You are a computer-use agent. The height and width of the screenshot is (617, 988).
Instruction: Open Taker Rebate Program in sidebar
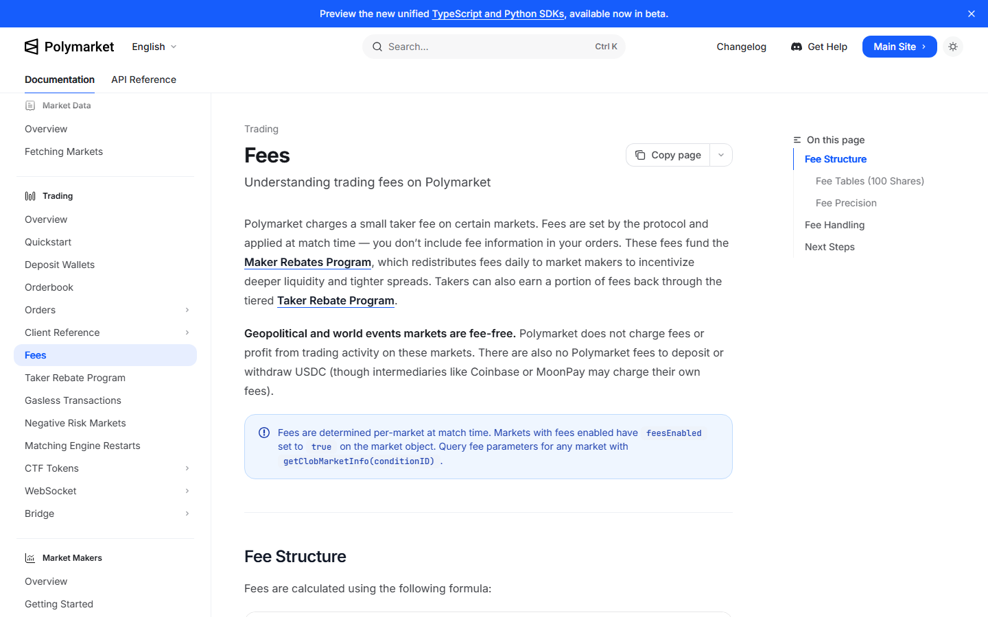(x=75, y=378)
